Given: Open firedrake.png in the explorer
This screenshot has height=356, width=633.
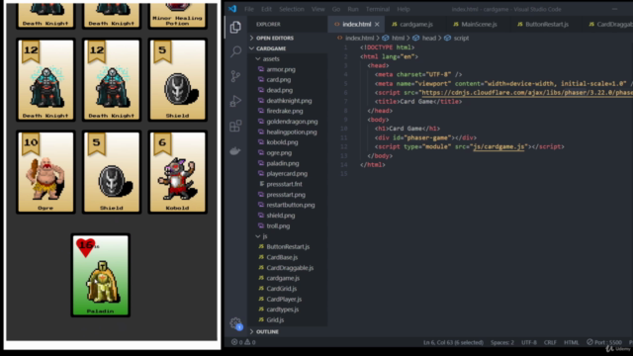Looking at the screenshot, I should coord(284,111).
